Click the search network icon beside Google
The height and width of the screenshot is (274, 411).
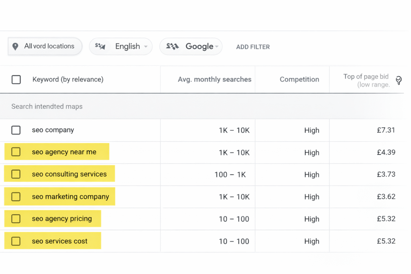click(x=172, y=47)
